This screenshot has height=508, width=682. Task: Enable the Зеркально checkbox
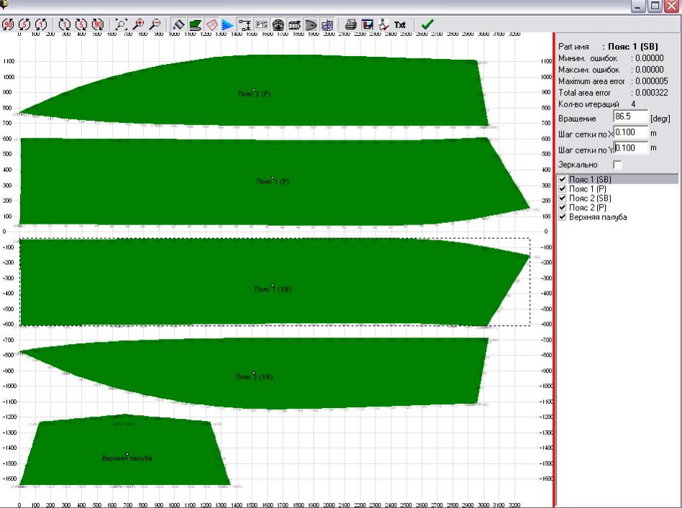coord(617,165)
